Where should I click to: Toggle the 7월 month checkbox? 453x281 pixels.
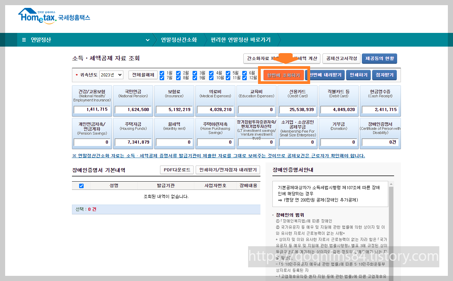pyautogui.click(x=162, y=78)
